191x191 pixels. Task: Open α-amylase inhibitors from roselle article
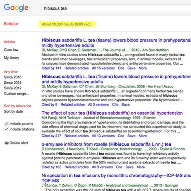click(106, 144)
